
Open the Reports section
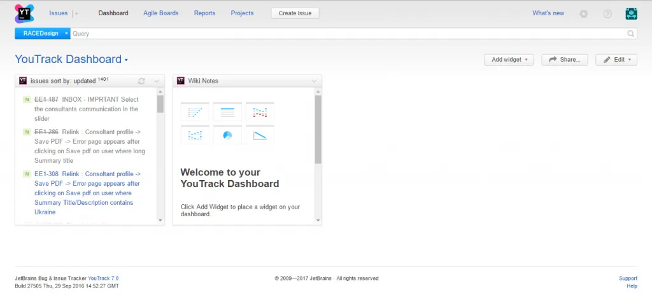point(204,13)
